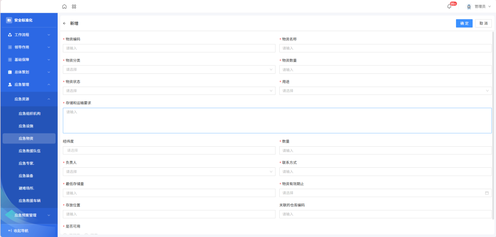Click the 物资有效期止 date field

[x=385, y=193]
